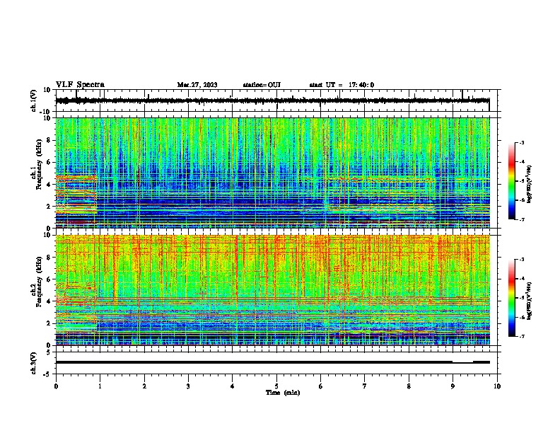Click the "-5" tick on ch.3(V) axis
Screen dimensions: 560x433
(x=48, y=374)
